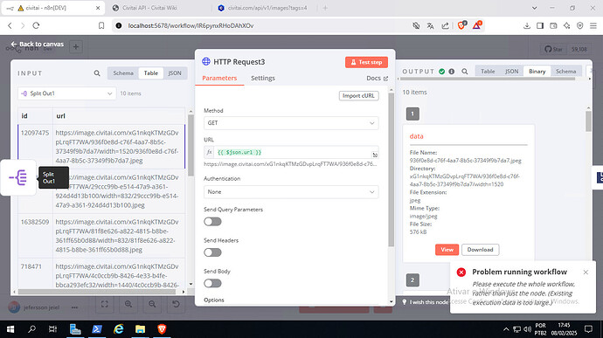603x338 pixels.
Task: Click the output info icon
Action: tap(452, 72)
